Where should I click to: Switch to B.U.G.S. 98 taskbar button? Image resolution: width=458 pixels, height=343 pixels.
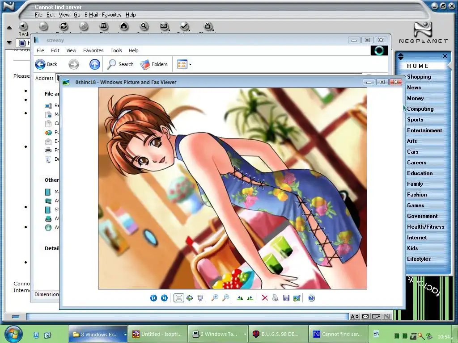278,334
